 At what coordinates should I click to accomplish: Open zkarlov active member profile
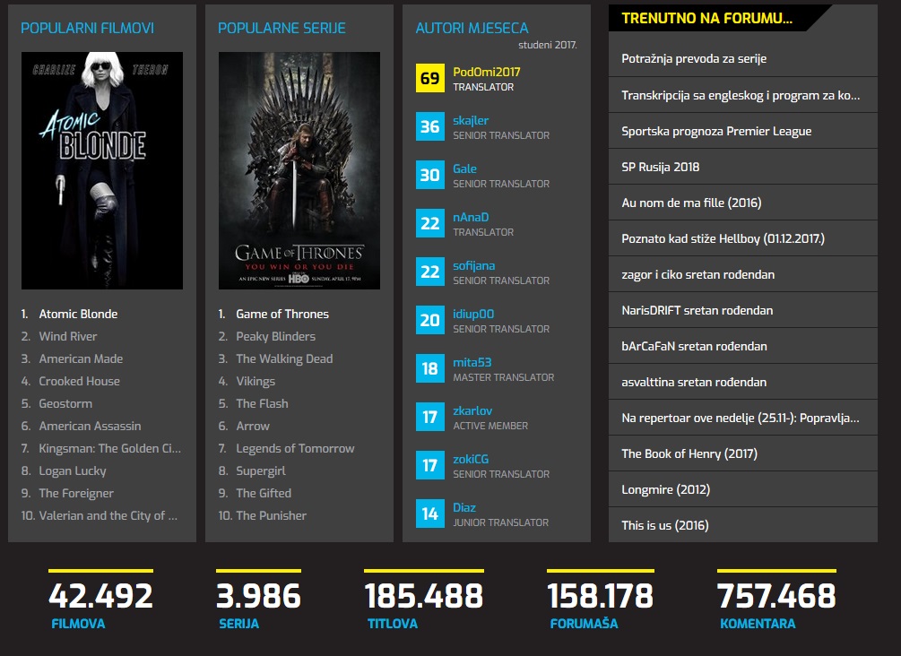pyautogui.click(x=474, y=410)
